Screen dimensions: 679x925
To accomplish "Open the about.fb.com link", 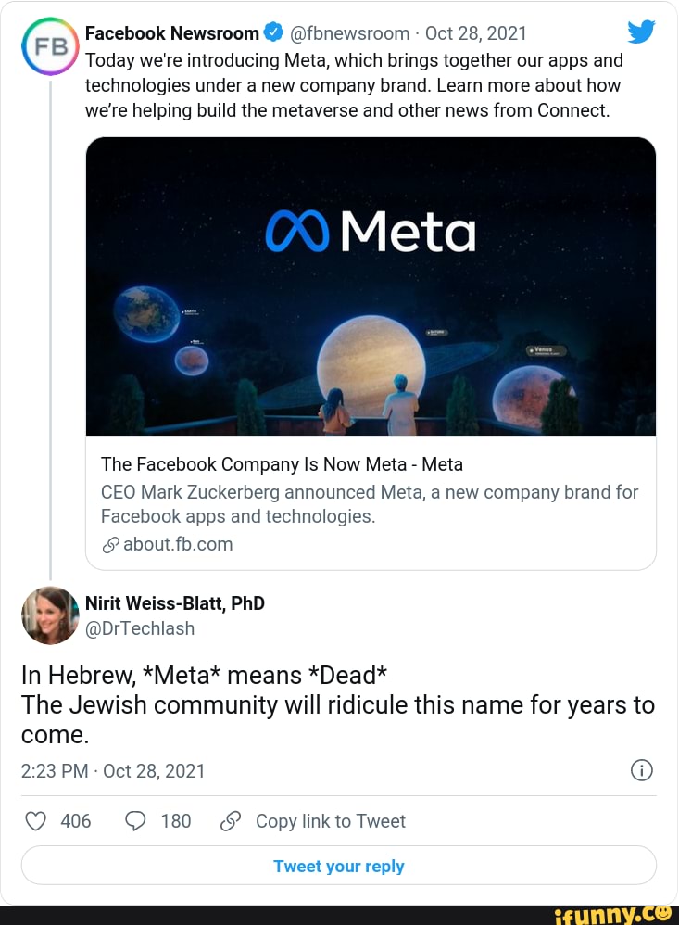I will pos(176,544).
